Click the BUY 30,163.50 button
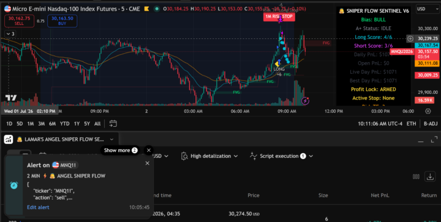The image size is (441, 222). [x=62, y=21]
